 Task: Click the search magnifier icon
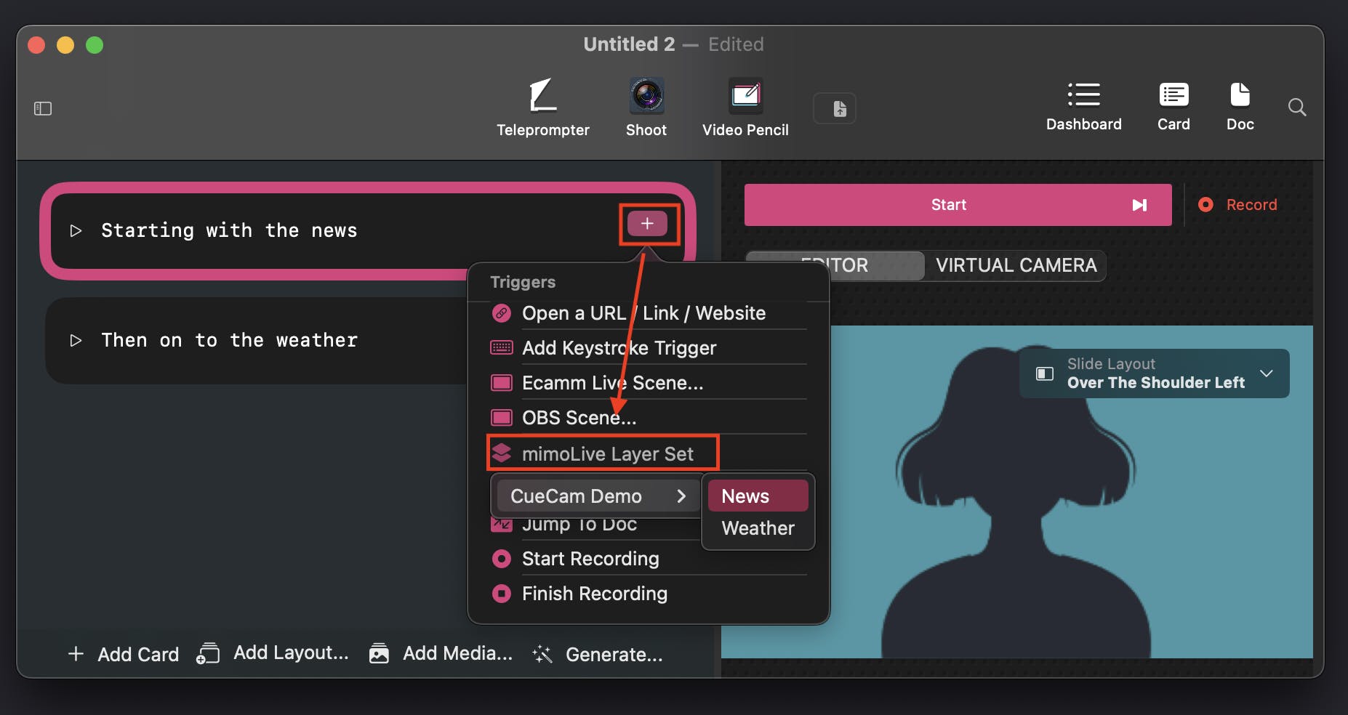coord(1296,108)
